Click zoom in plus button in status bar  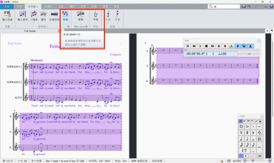tap(270, 161)
